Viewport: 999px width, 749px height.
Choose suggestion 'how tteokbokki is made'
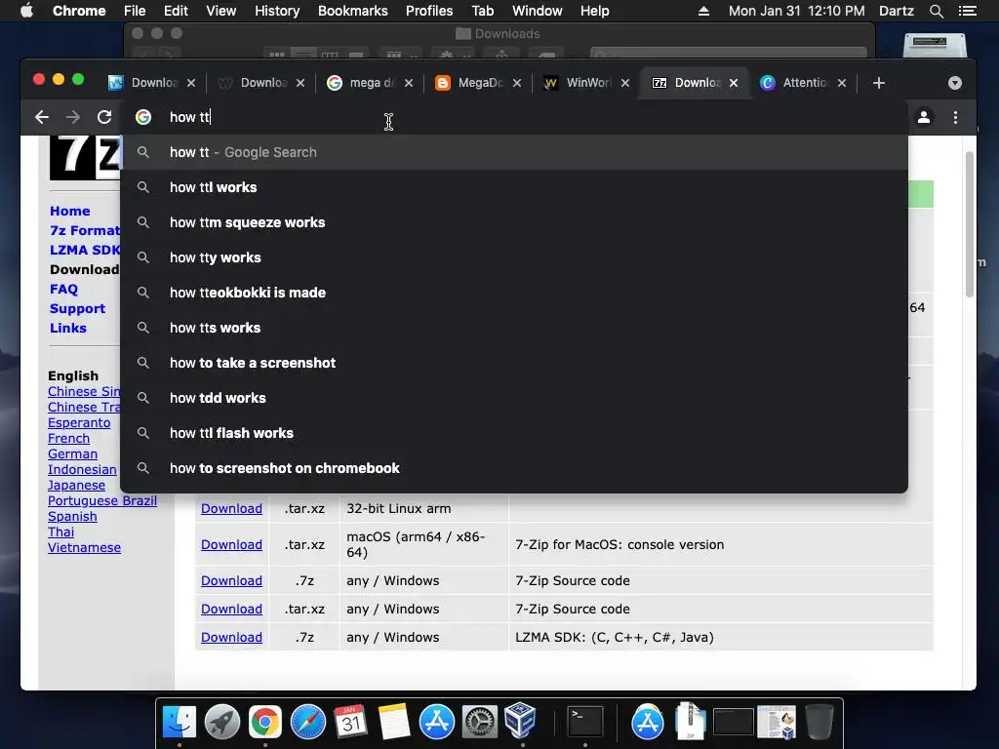pyautogui.click(x=513, y=293)
